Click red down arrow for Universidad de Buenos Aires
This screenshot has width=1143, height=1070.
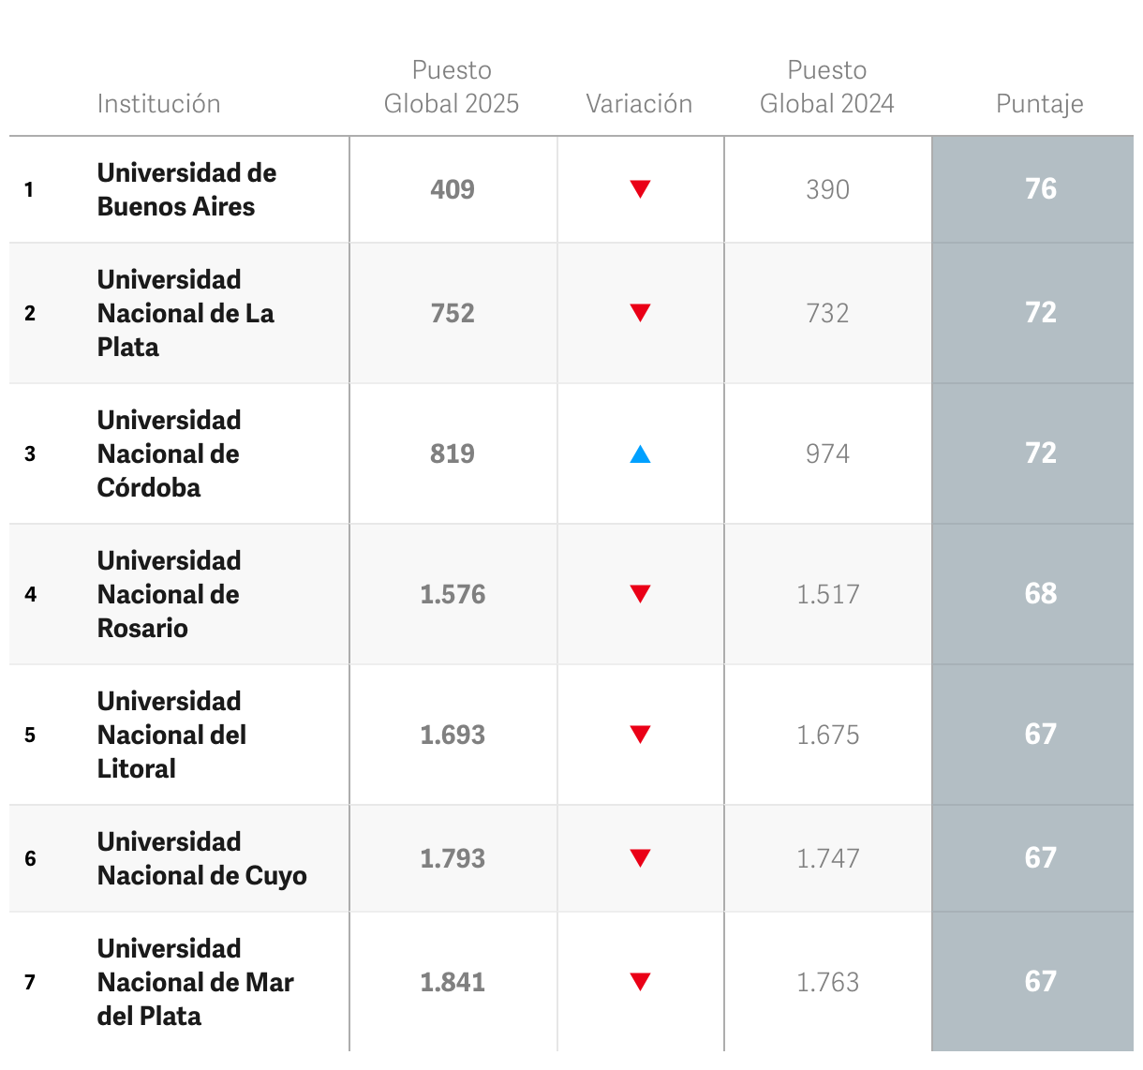coord(640,189)
